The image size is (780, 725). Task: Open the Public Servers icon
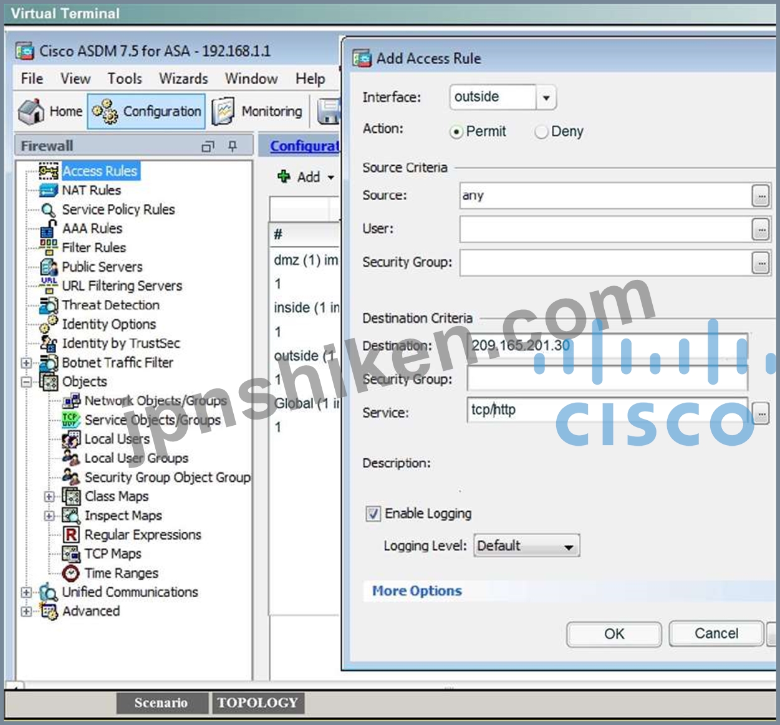[49, 267]
